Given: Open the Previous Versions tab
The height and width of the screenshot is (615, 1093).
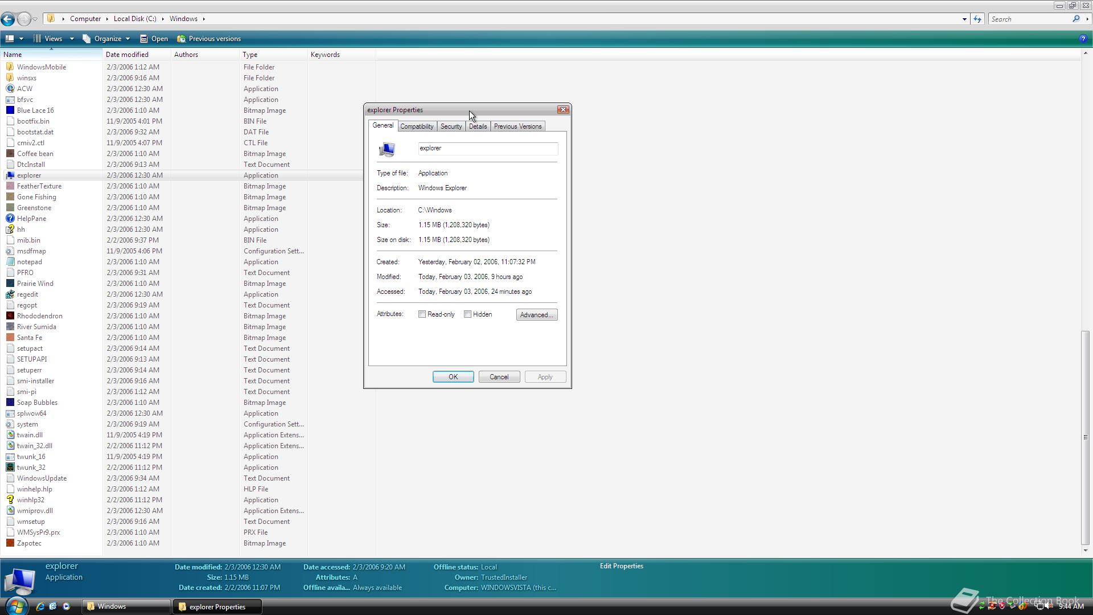Looking at the screenshot, I should click(517, 126).
